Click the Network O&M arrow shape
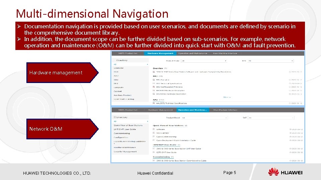The width and height of the screenshot is (321, 180). 63,129
